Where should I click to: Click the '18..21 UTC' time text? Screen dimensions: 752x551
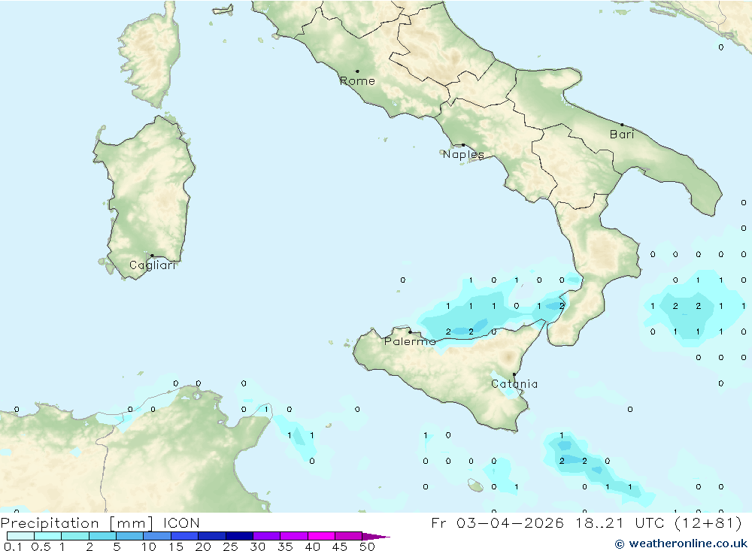(x=620, y=523)
